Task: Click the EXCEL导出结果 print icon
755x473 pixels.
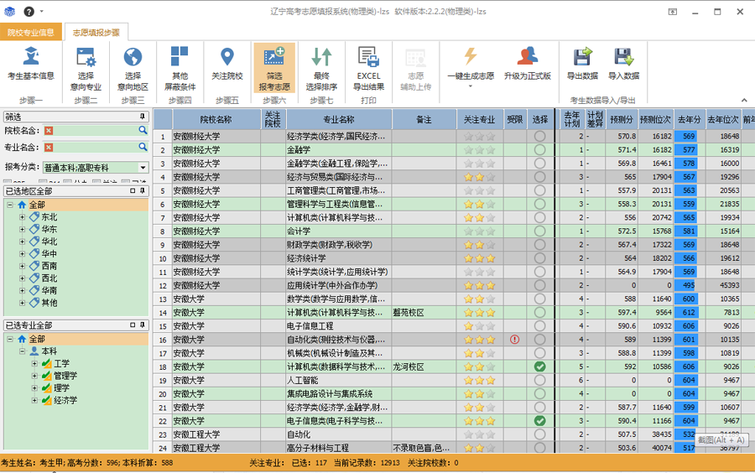Action: click(x=368, y=56)
